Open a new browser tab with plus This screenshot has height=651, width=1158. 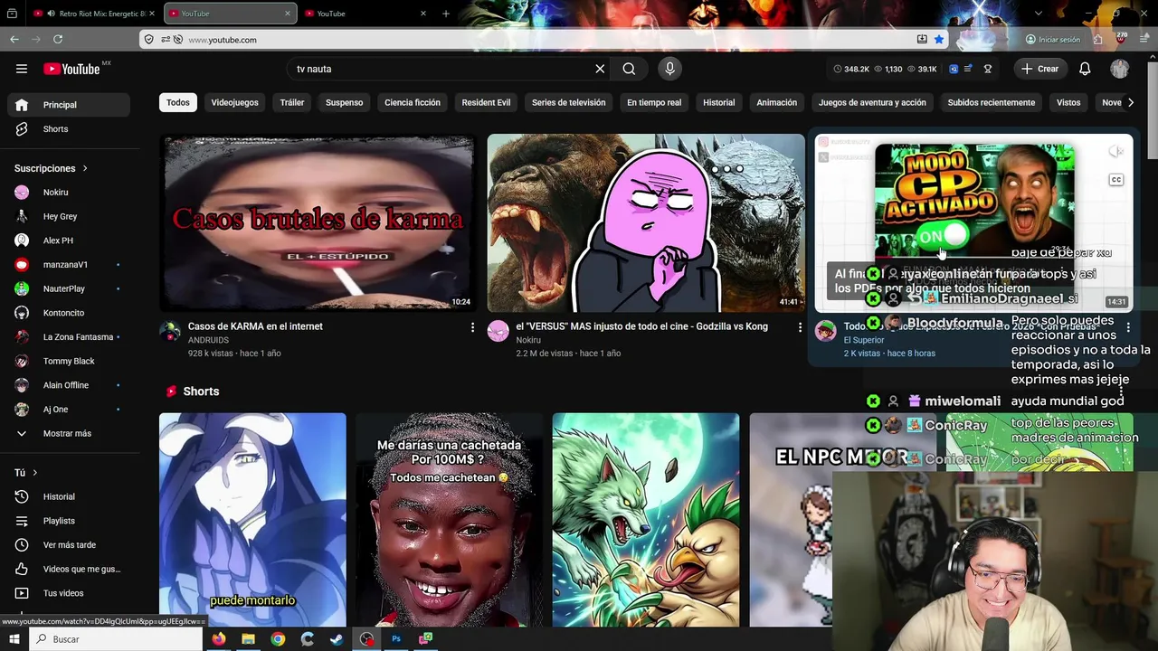click(446, 14)
